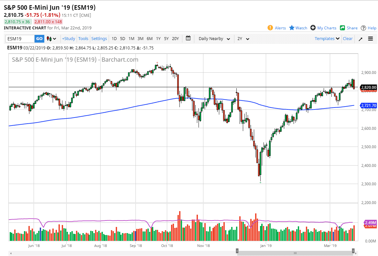Viewport: 378px width, 256px height.
Task: Open the Settings menu
Action: pyautogui.click(x=99, y=38)
